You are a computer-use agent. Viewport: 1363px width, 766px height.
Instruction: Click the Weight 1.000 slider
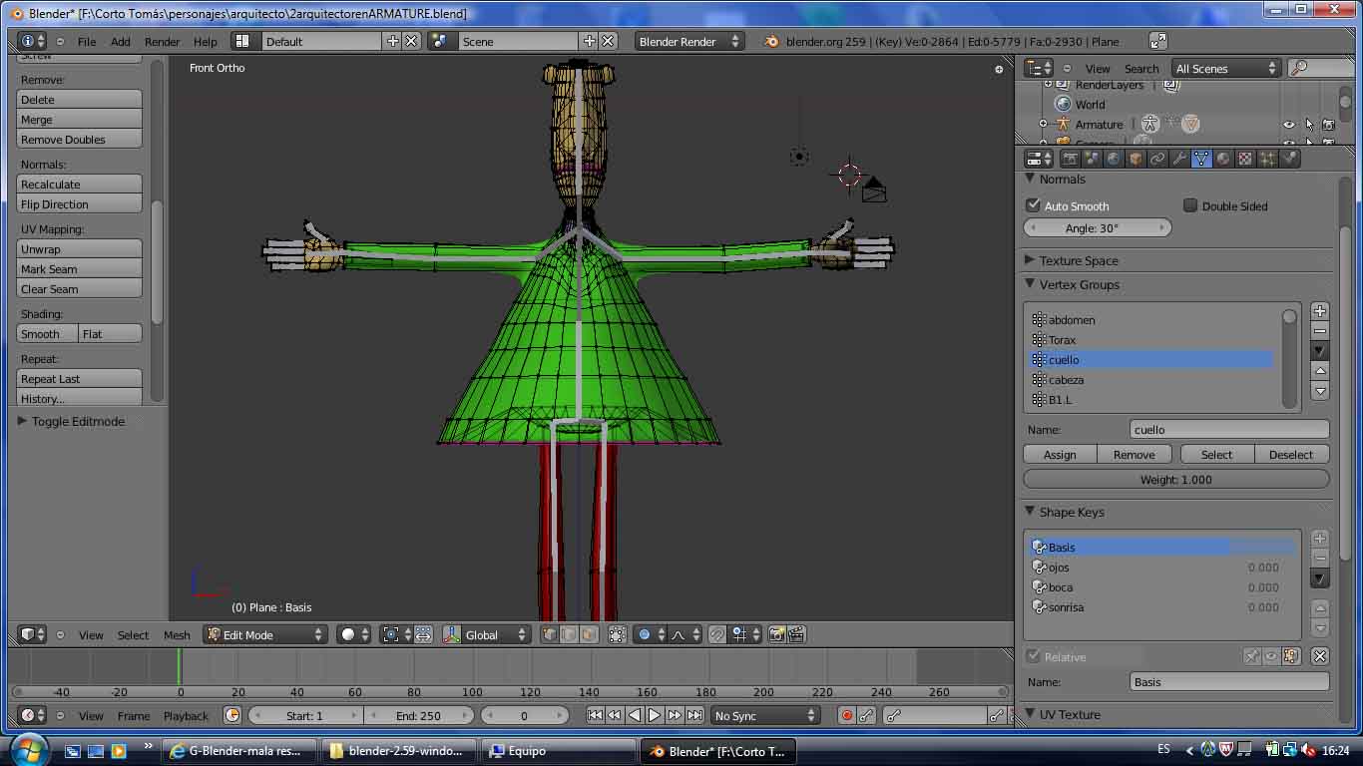tap(1175, 480)
